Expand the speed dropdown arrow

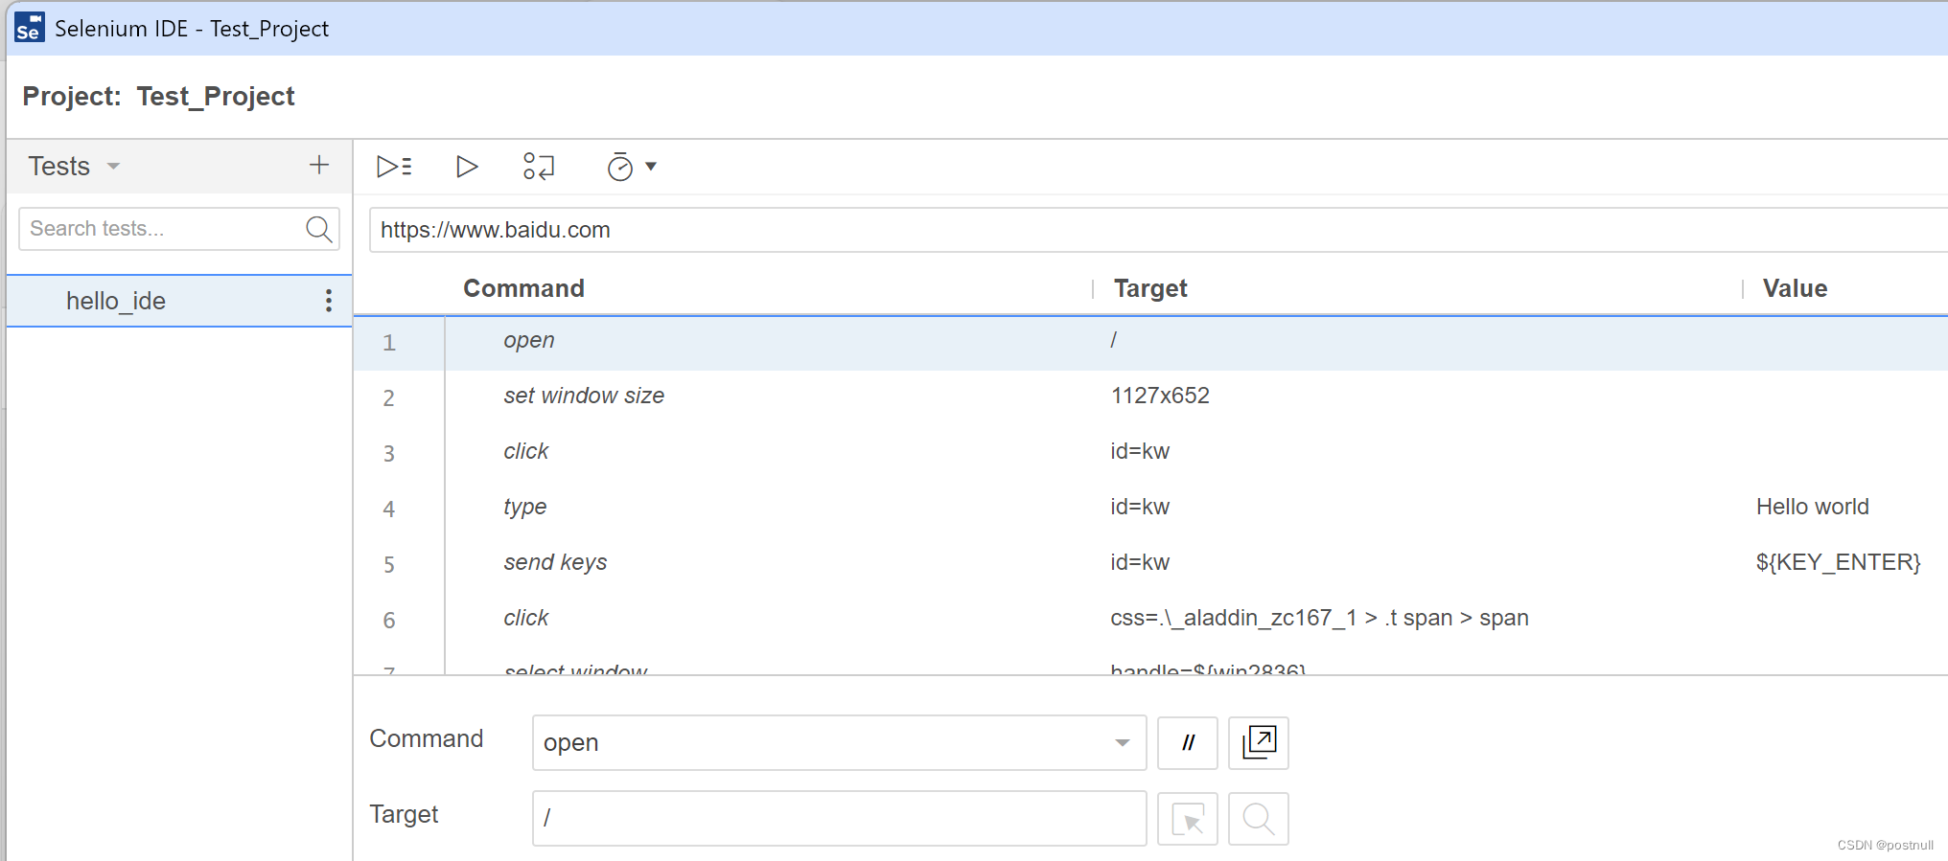click(651, 167)
